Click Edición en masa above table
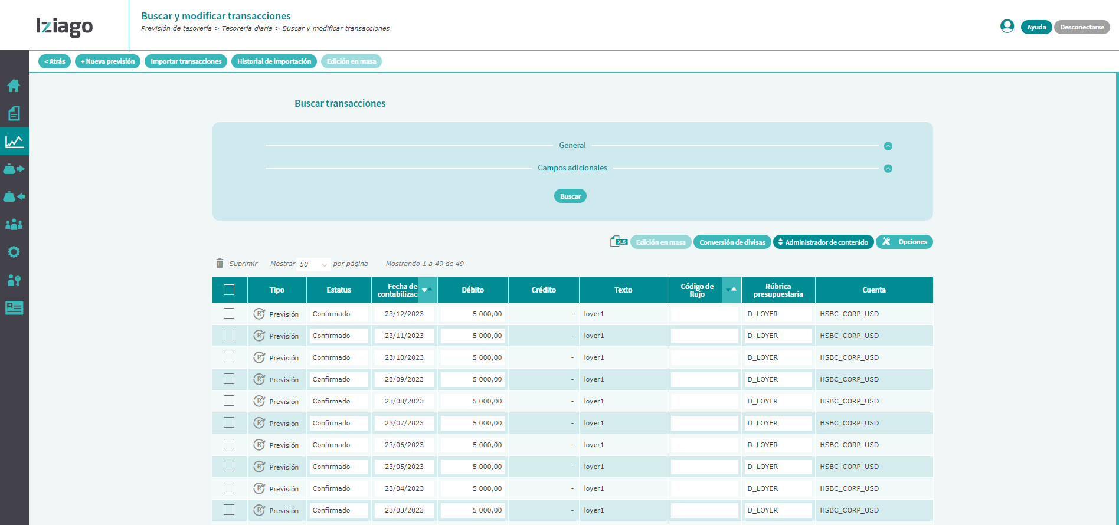The width and height of the screenshot is (1119, 525). [660, 242]
